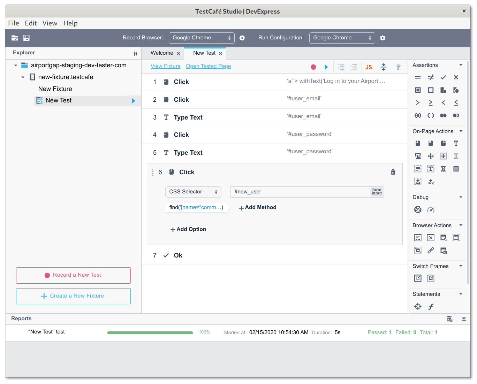Click the Switch to Main Window icon
This screenshot has width=477, height=384.
(x=431, y=278)
